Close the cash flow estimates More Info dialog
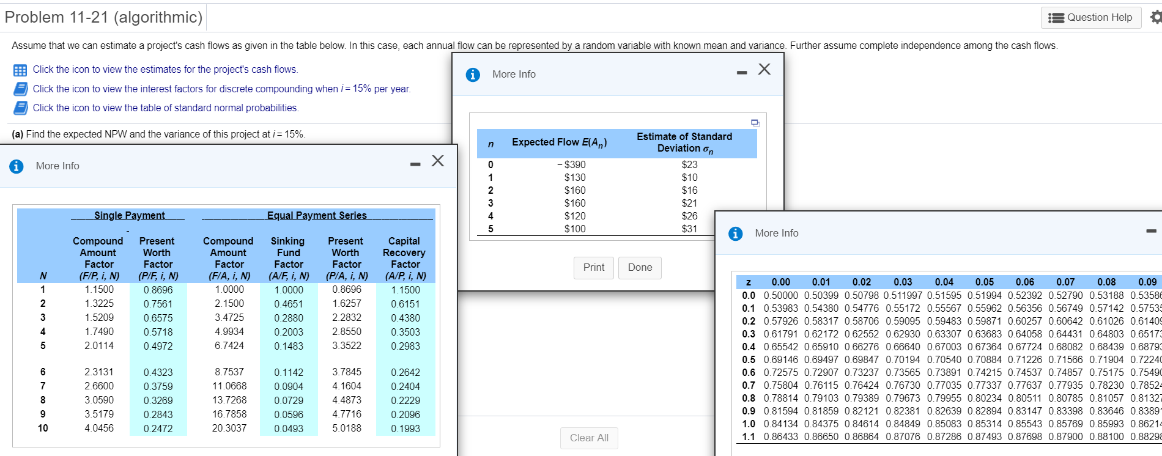Viewport: 1162px width, 456px height. (764, 69)
